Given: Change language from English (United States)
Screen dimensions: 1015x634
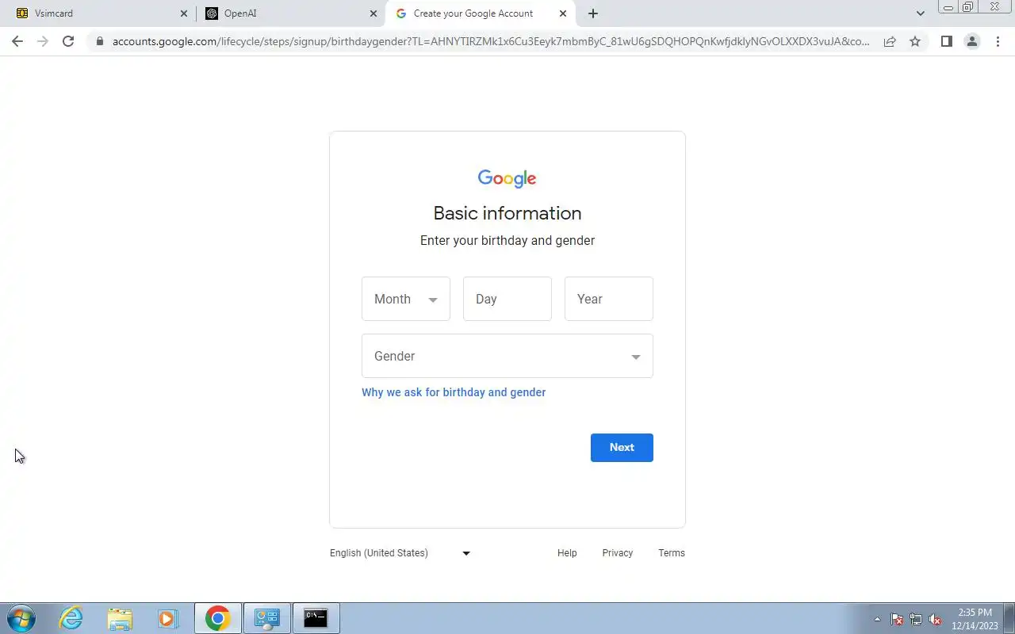Looking at the screenshot, I should 400,553.
